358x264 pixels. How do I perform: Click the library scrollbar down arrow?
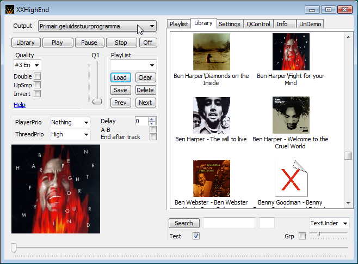pyautogui.click(x=348, y=203)
